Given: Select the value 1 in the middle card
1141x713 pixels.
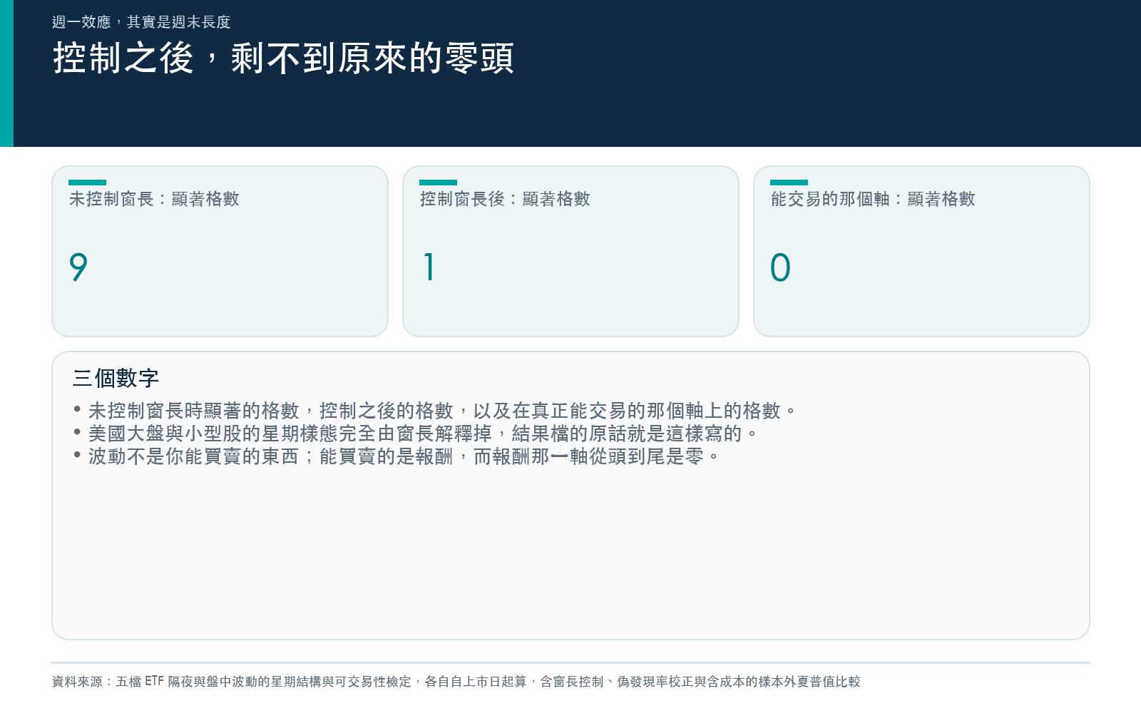Looking at the screenshot, I should point(429,267).
